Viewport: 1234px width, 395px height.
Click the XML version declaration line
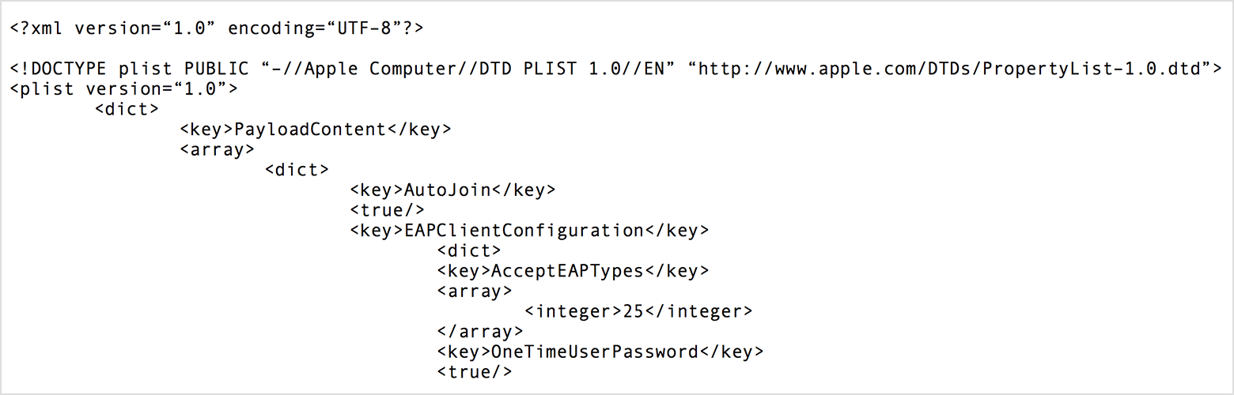217,28
